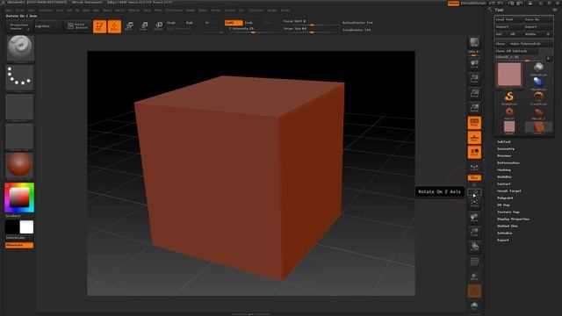Open the current brush thumbnail

(x=20, y=48)
